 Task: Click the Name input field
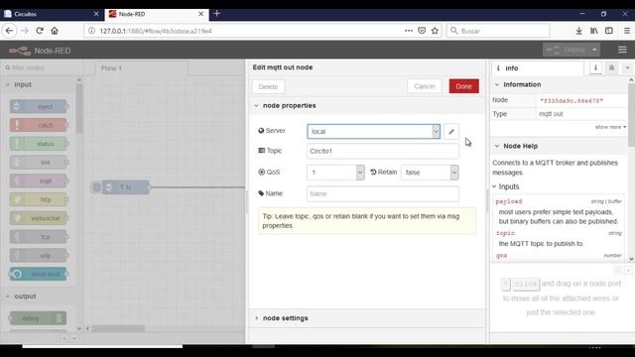point(383,194)
